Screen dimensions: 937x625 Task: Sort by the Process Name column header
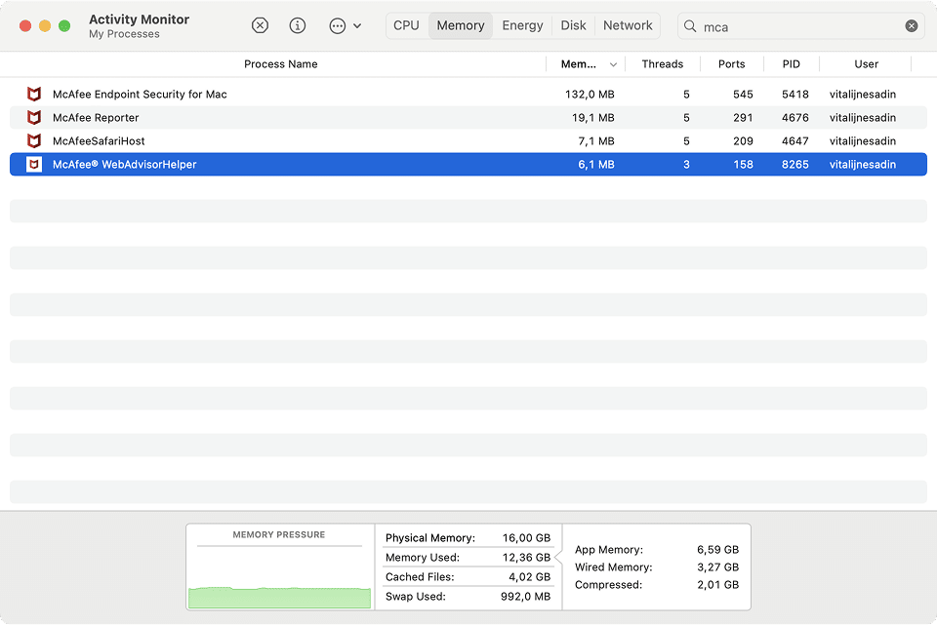tap(280, 64)
